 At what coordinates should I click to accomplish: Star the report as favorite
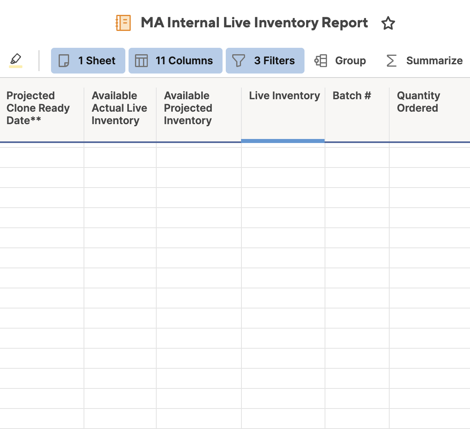[388, 23]
